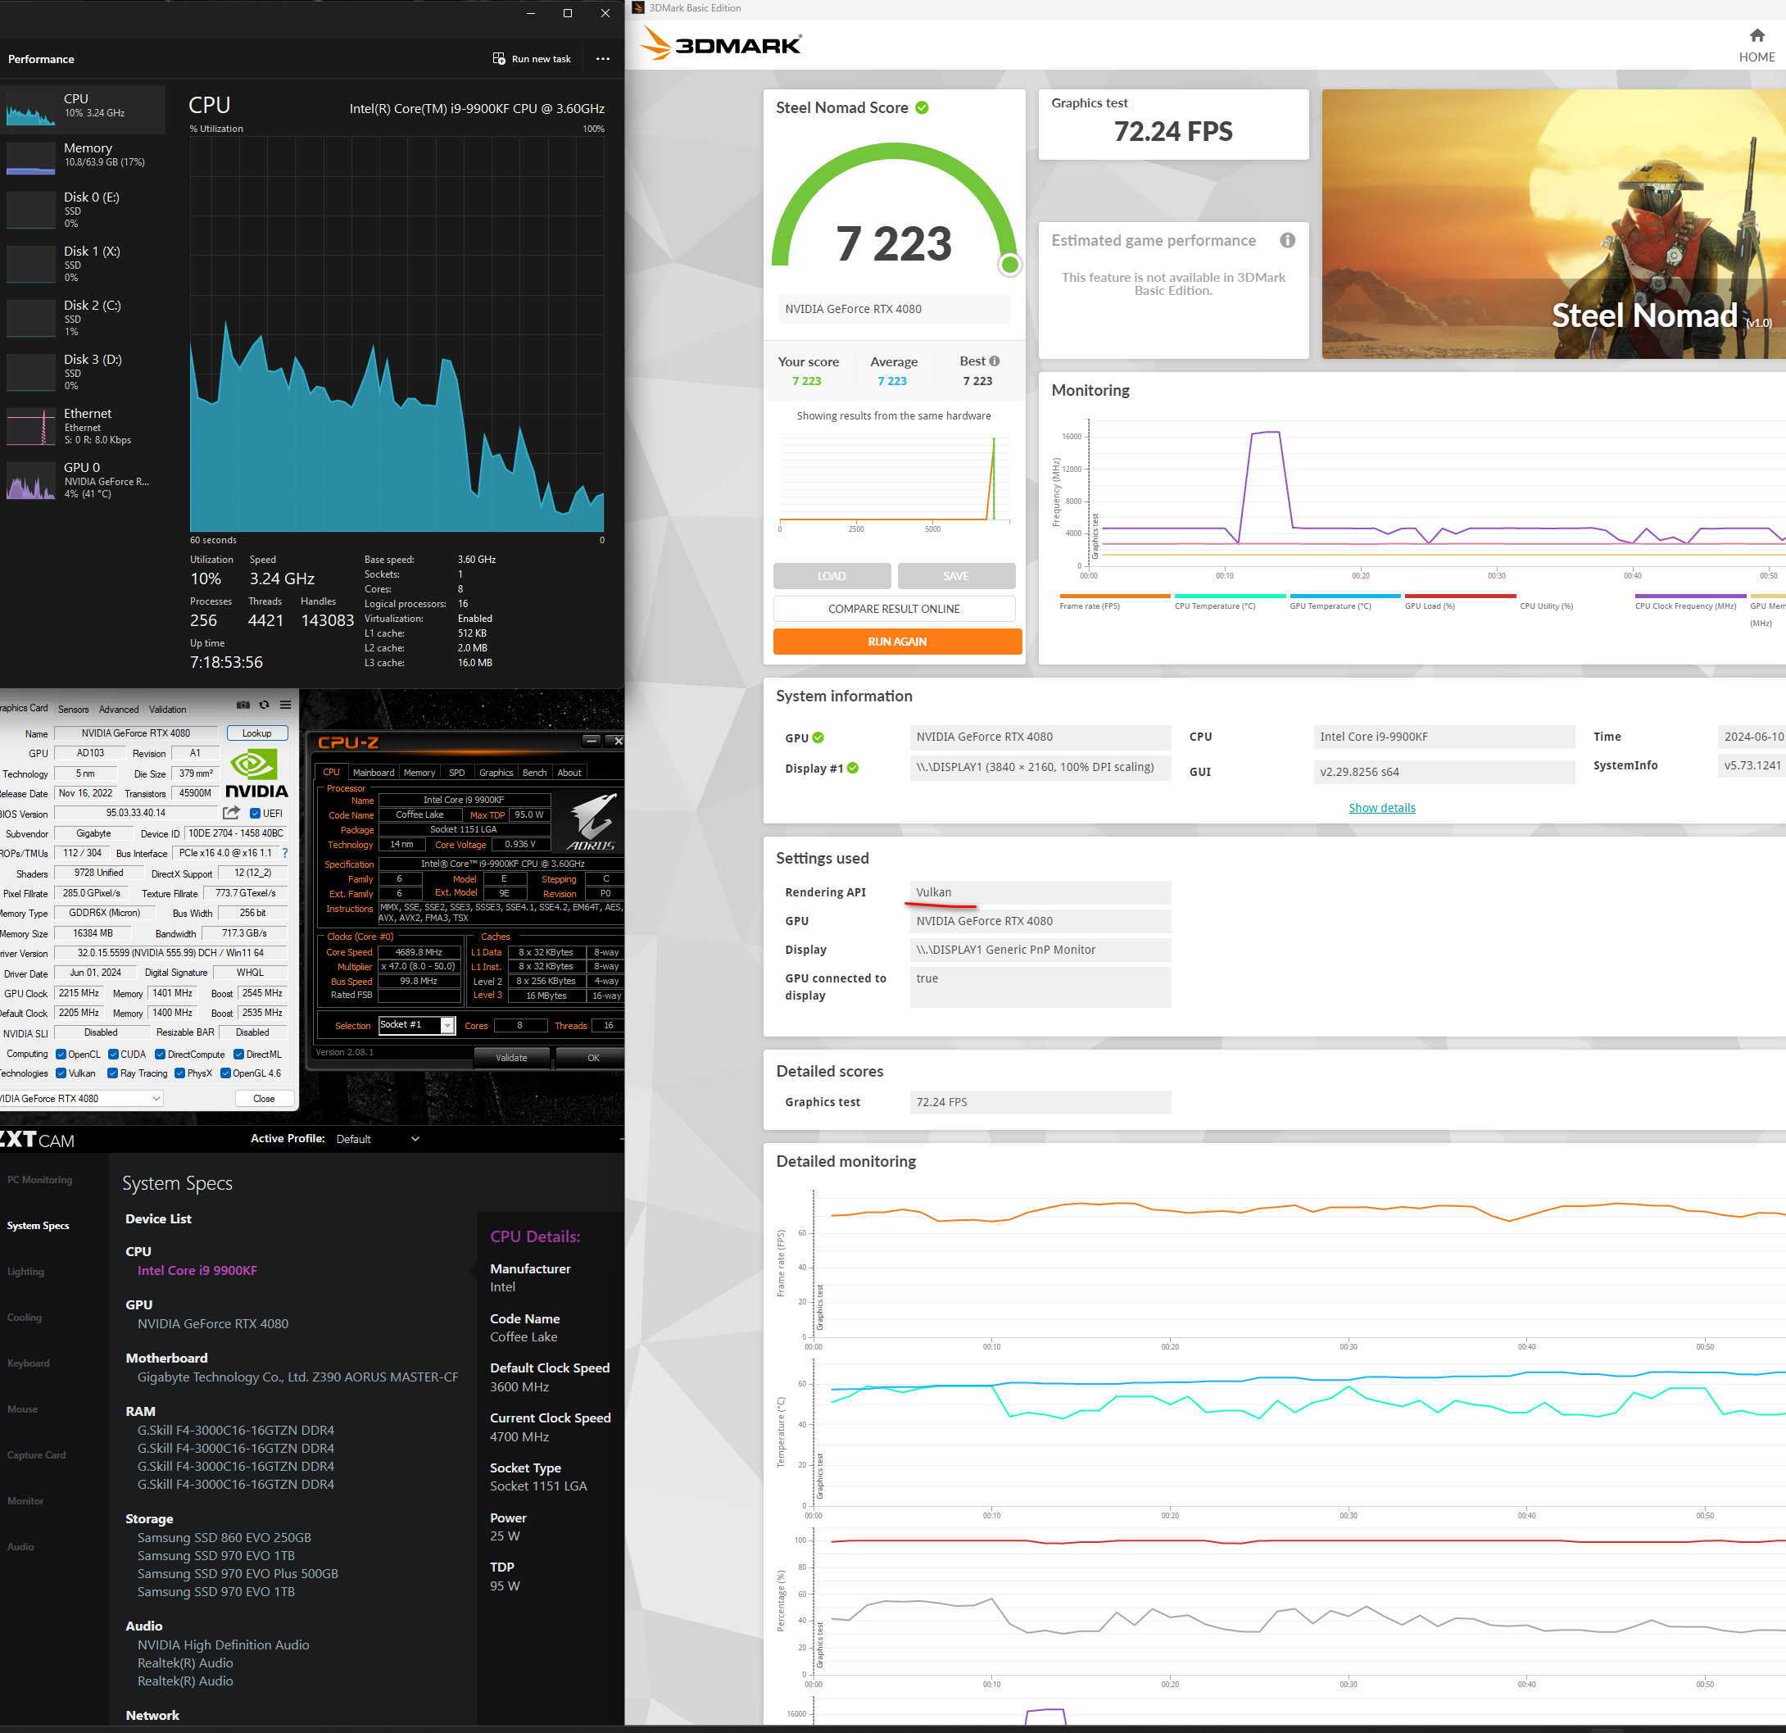This screenshot has height=1733, width=1786.
Task: Click Frame rate (FPS) orange legend bar
Action: tap(1113, 596)
